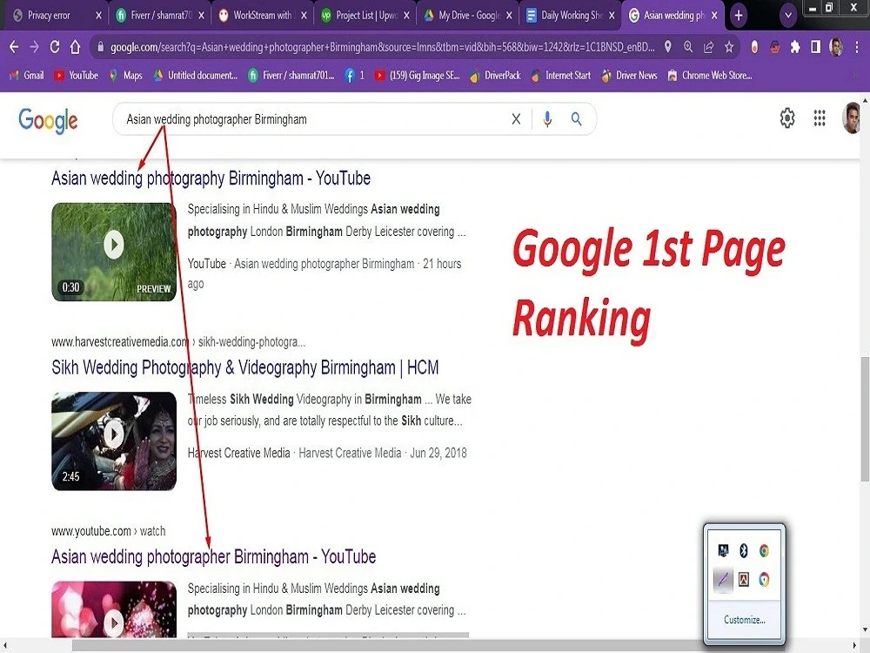Image resolution: width=870 pixels, height=653 pixels.
Task: Click the browser forward arrow
Action: [x=35, y=47]
